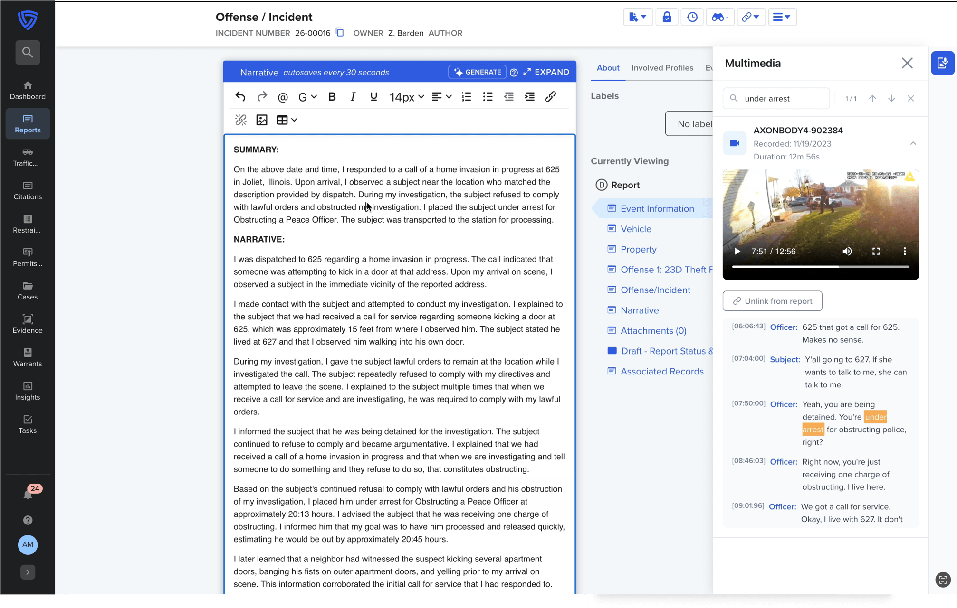Click the under arrest search field
This screenshot has width=957, height=608.
coord(776,99)
